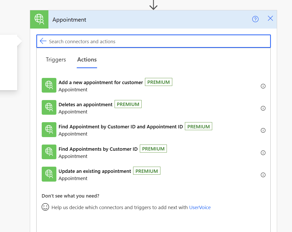The height and width of the screenshot is (232, 292).
Task: Click the back arrow in the search bar
Action: click(43, 41)
